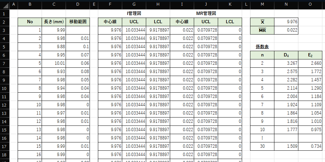Select D4 value 3.267
This screenshot has height=162, width=325.
[x=286, y=63]
